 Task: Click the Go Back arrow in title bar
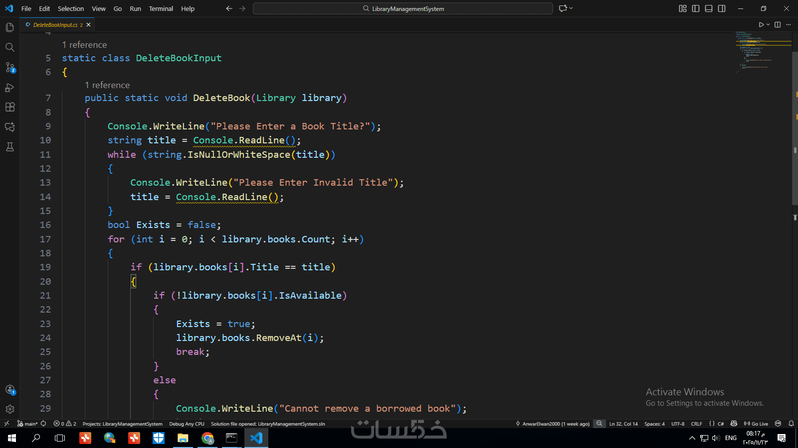229,8
